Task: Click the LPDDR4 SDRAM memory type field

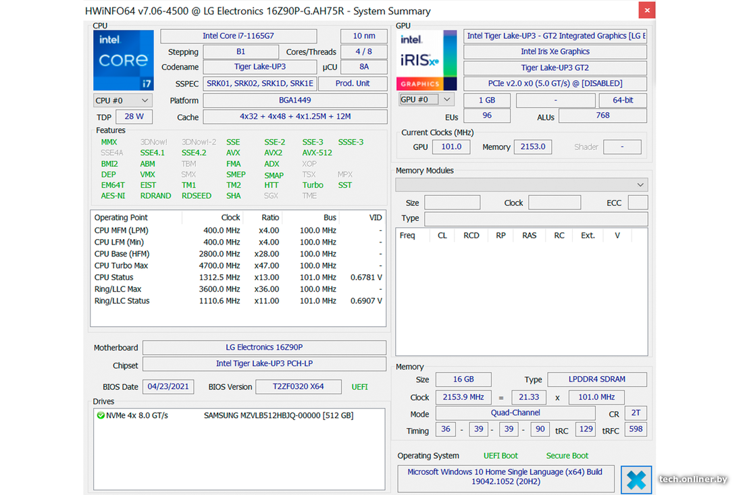Action: click(x=596, y=380)
